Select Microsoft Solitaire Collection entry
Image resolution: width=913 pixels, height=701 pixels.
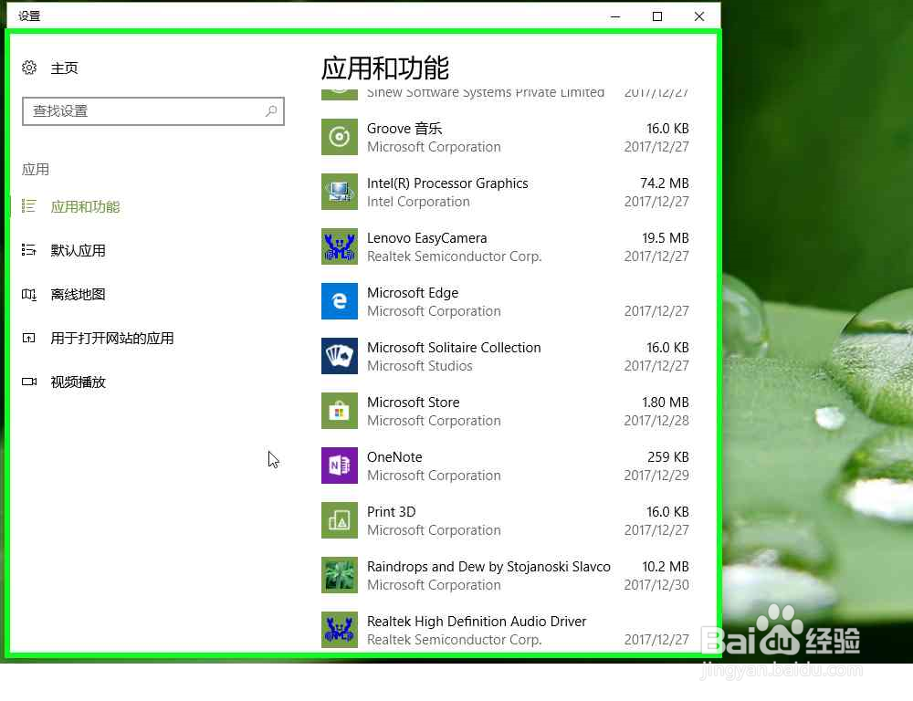coord(506,356)
